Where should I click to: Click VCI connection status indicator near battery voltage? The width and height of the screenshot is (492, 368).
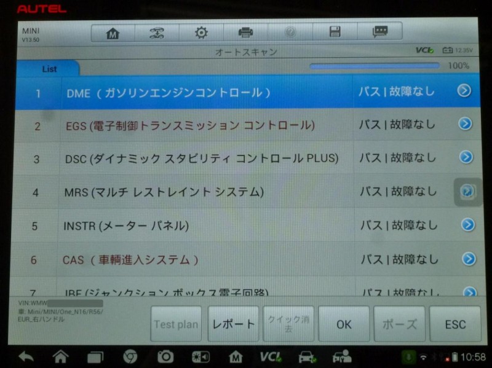[424, 50]
